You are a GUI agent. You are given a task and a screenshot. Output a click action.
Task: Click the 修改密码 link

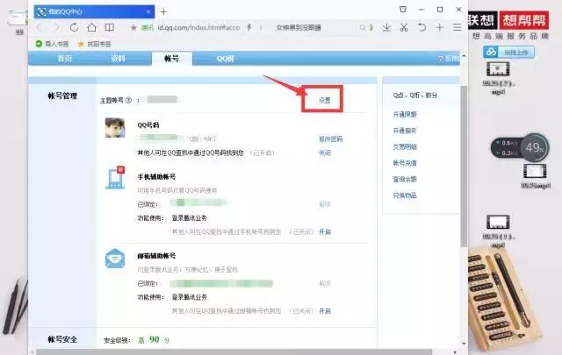point(330,138)
